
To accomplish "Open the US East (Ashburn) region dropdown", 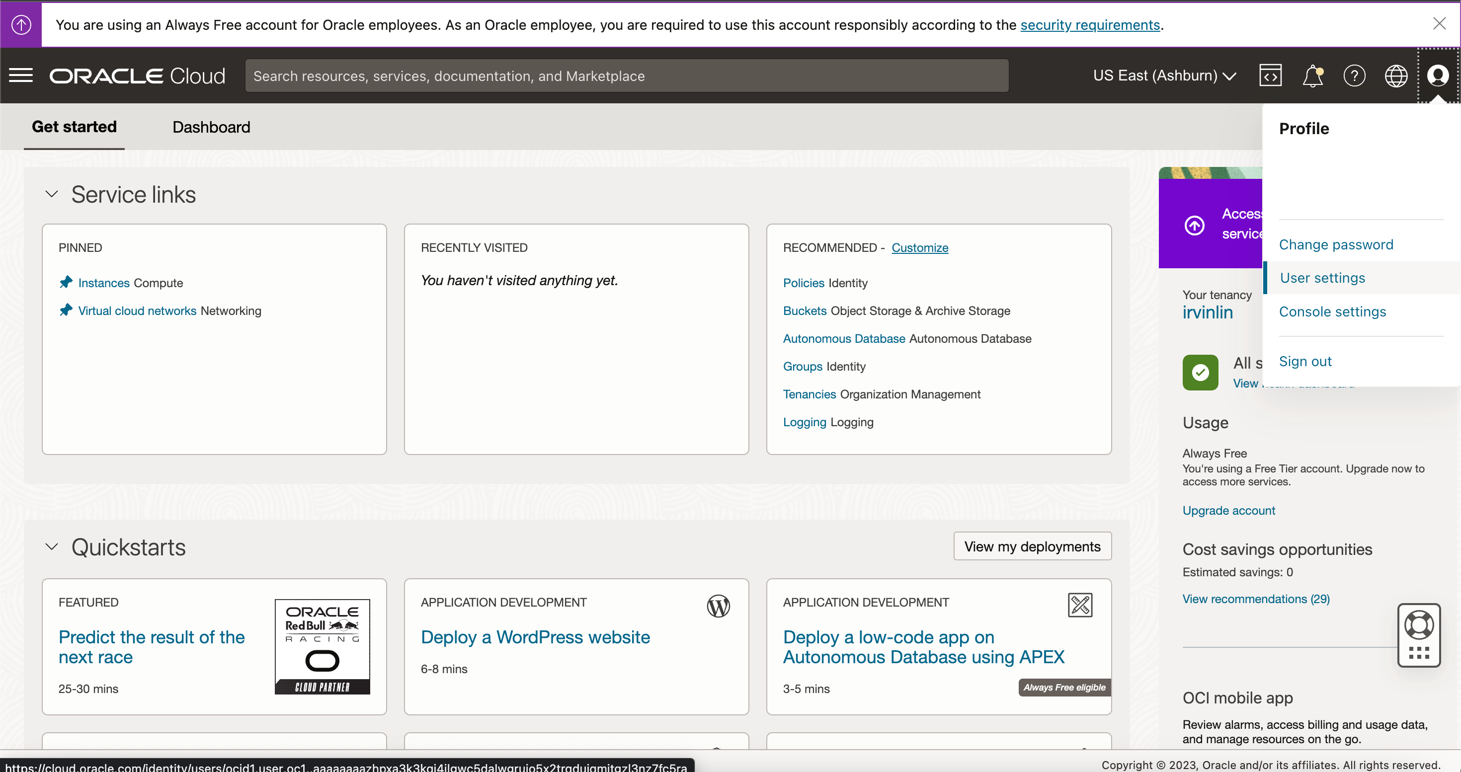I will pos(1164,76).
